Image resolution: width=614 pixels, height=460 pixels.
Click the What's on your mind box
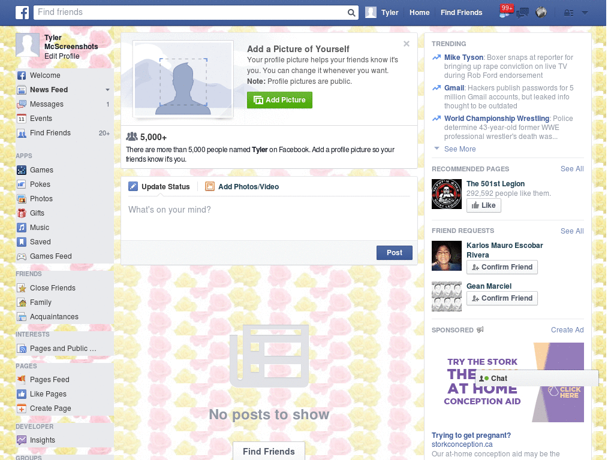(269, 219)
